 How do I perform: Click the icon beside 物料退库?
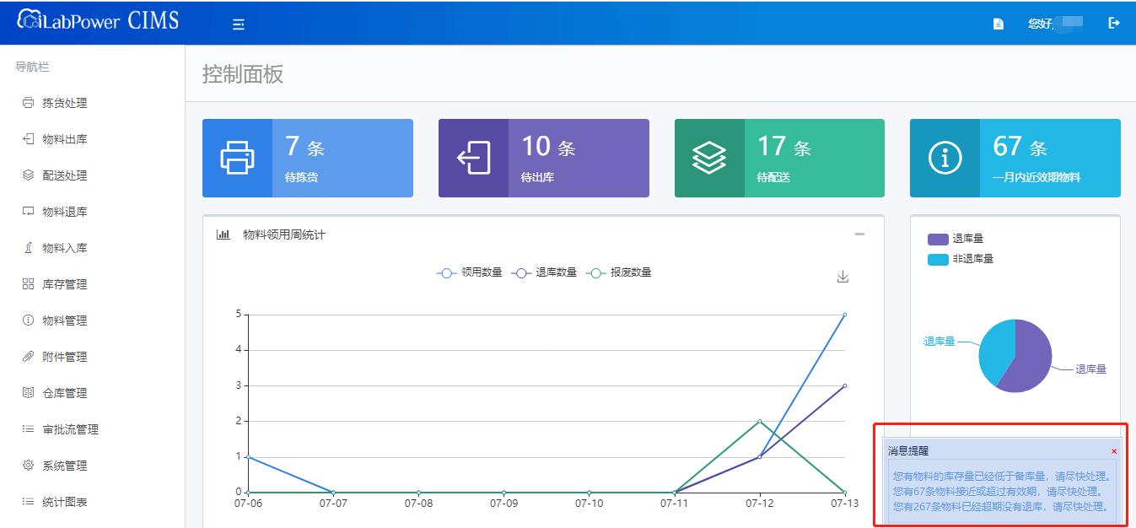point(28,212)
